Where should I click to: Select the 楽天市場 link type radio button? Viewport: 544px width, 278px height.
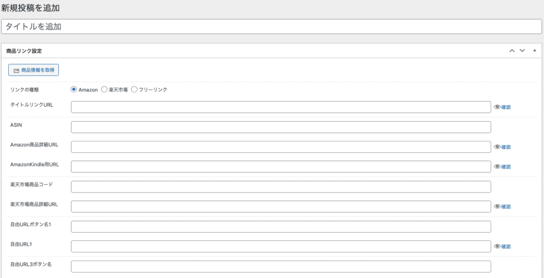tap(104, 90)
